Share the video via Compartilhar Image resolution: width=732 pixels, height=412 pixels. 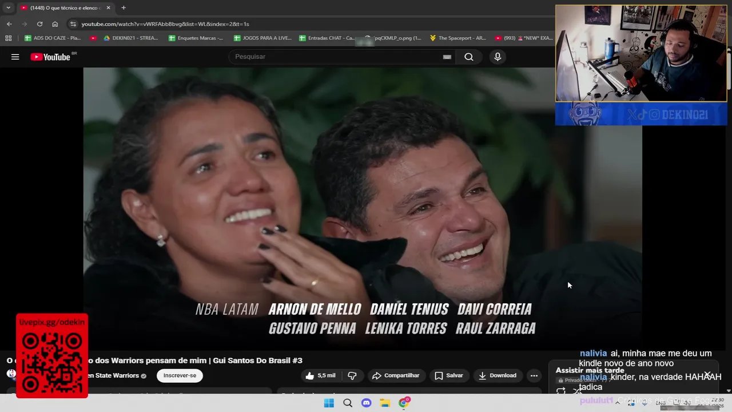point(396,375)
